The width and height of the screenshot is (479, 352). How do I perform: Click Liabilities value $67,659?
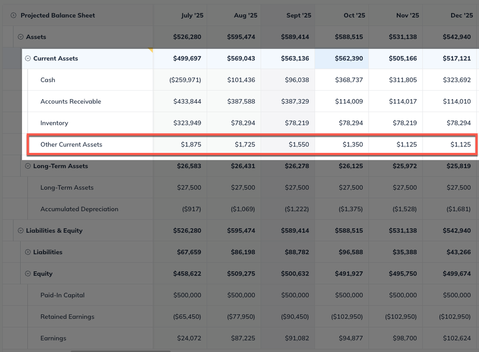coord(189,252)
